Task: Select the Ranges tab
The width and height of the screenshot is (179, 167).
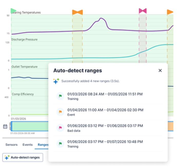Action: tap(43, 145)
